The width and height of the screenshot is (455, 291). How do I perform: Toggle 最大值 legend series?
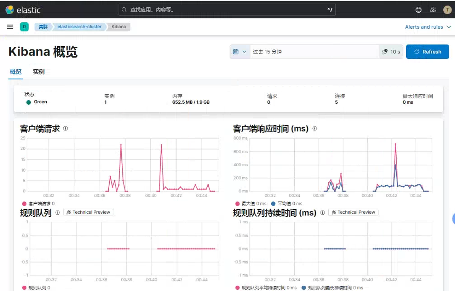pyautogui.click(x=250, y=204)
